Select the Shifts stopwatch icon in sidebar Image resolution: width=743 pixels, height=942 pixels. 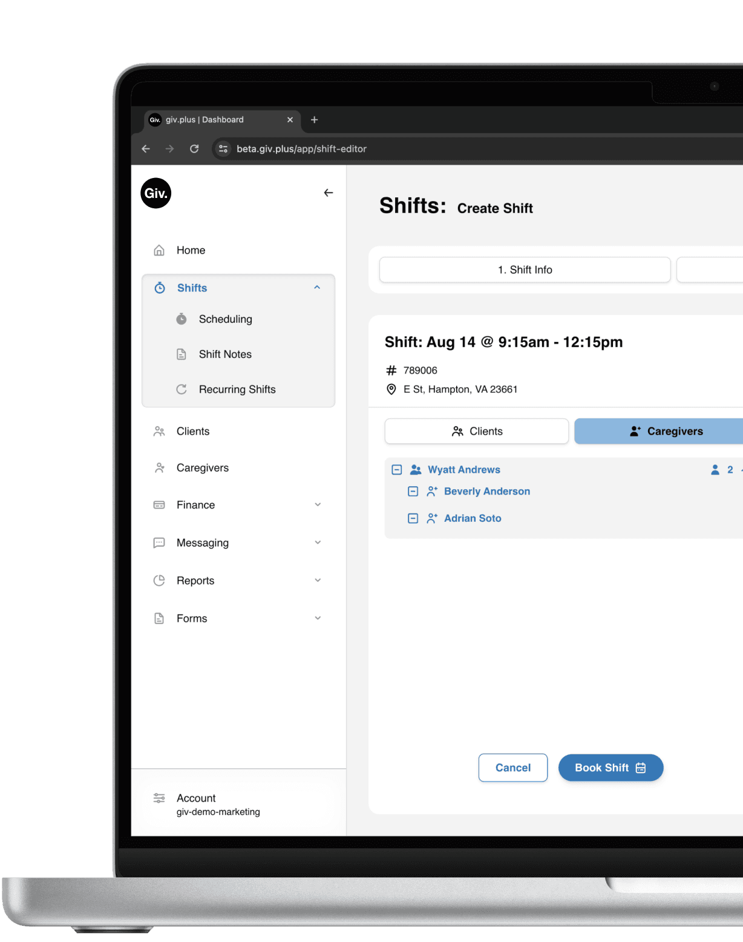point(160,288)
